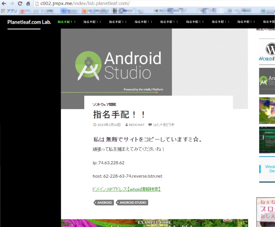Click the 私は無断でサイトをコピー sentence
Viewport: 275px width, 227px height.
(x=148, y=139)
